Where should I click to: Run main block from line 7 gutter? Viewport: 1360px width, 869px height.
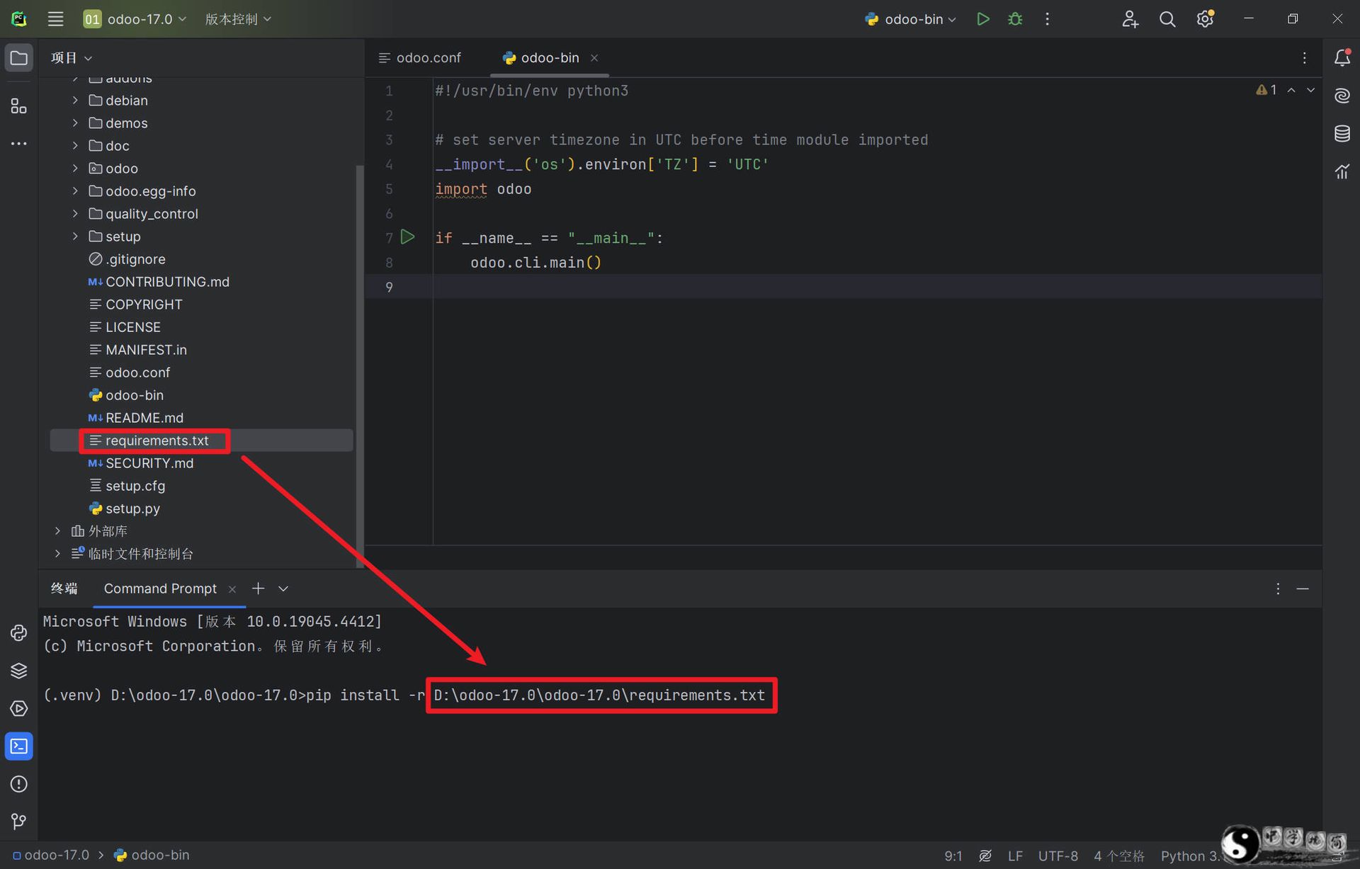pos(407,237)
